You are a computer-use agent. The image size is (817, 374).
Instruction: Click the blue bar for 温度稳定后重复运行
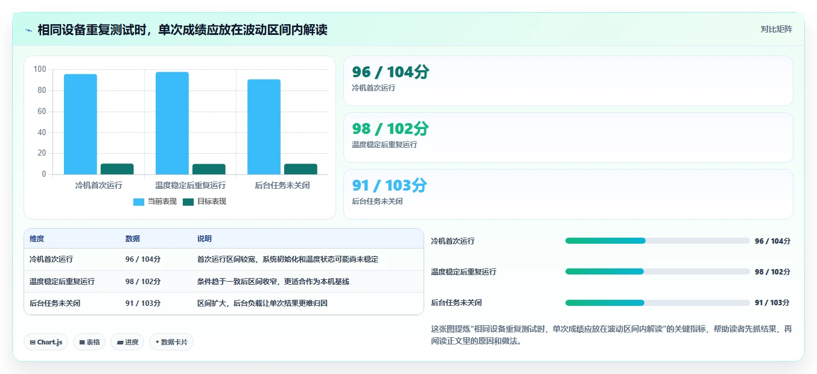click(172, 123)
